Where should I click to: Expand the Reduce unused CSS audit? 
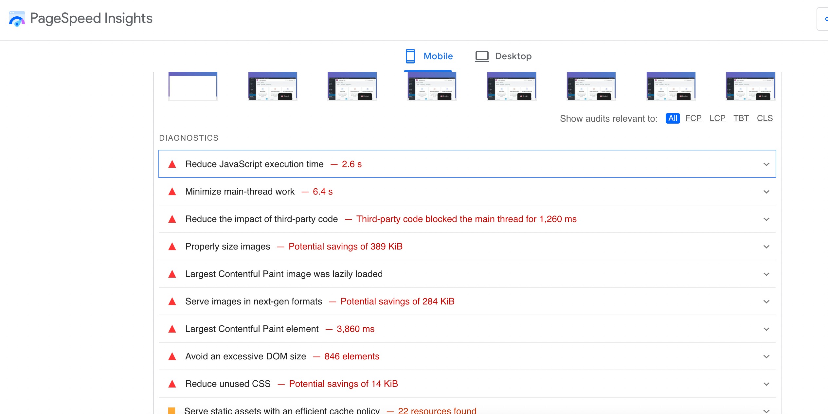pyautogui.click(x=767, y=384)
